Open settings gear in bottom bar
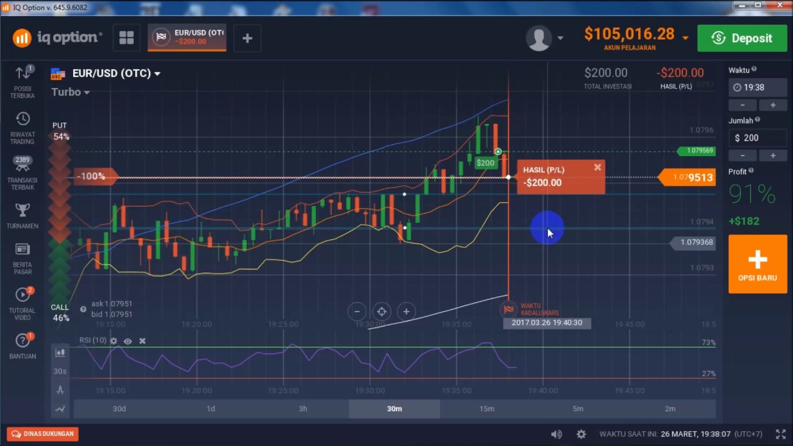This screenshot has height=446, width=793. tap(581, 434)
